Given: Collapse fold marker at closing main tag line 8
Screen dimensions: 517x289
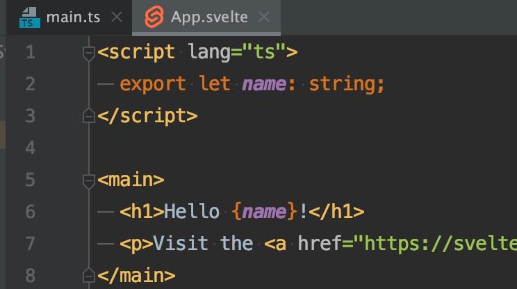Looking at the screenshot, I should pos(89,276).
